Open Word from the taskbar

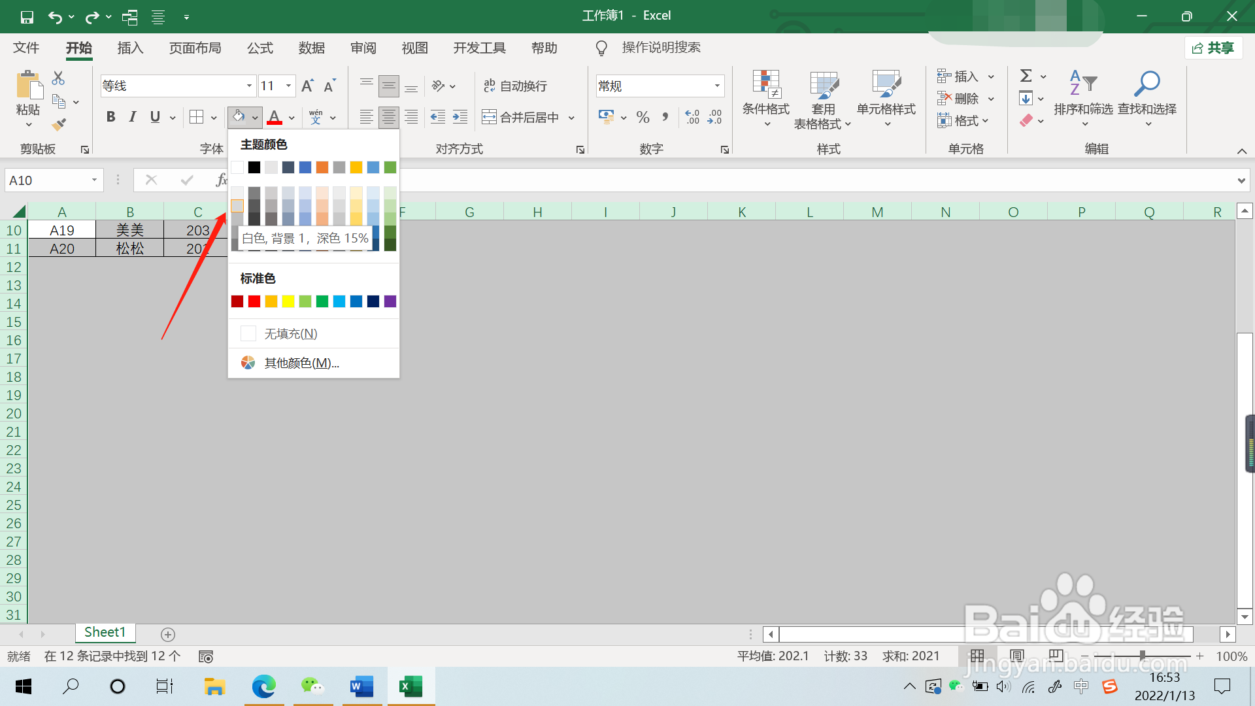coord(361,686)
